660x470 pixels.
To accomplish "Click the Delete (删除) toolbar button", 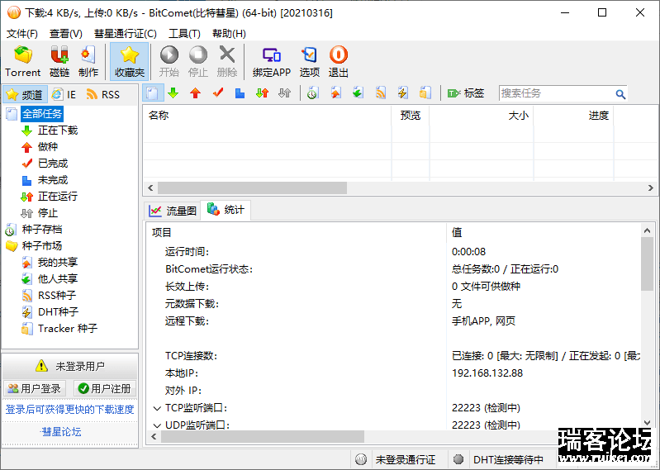I will click(x=227, y=61).
